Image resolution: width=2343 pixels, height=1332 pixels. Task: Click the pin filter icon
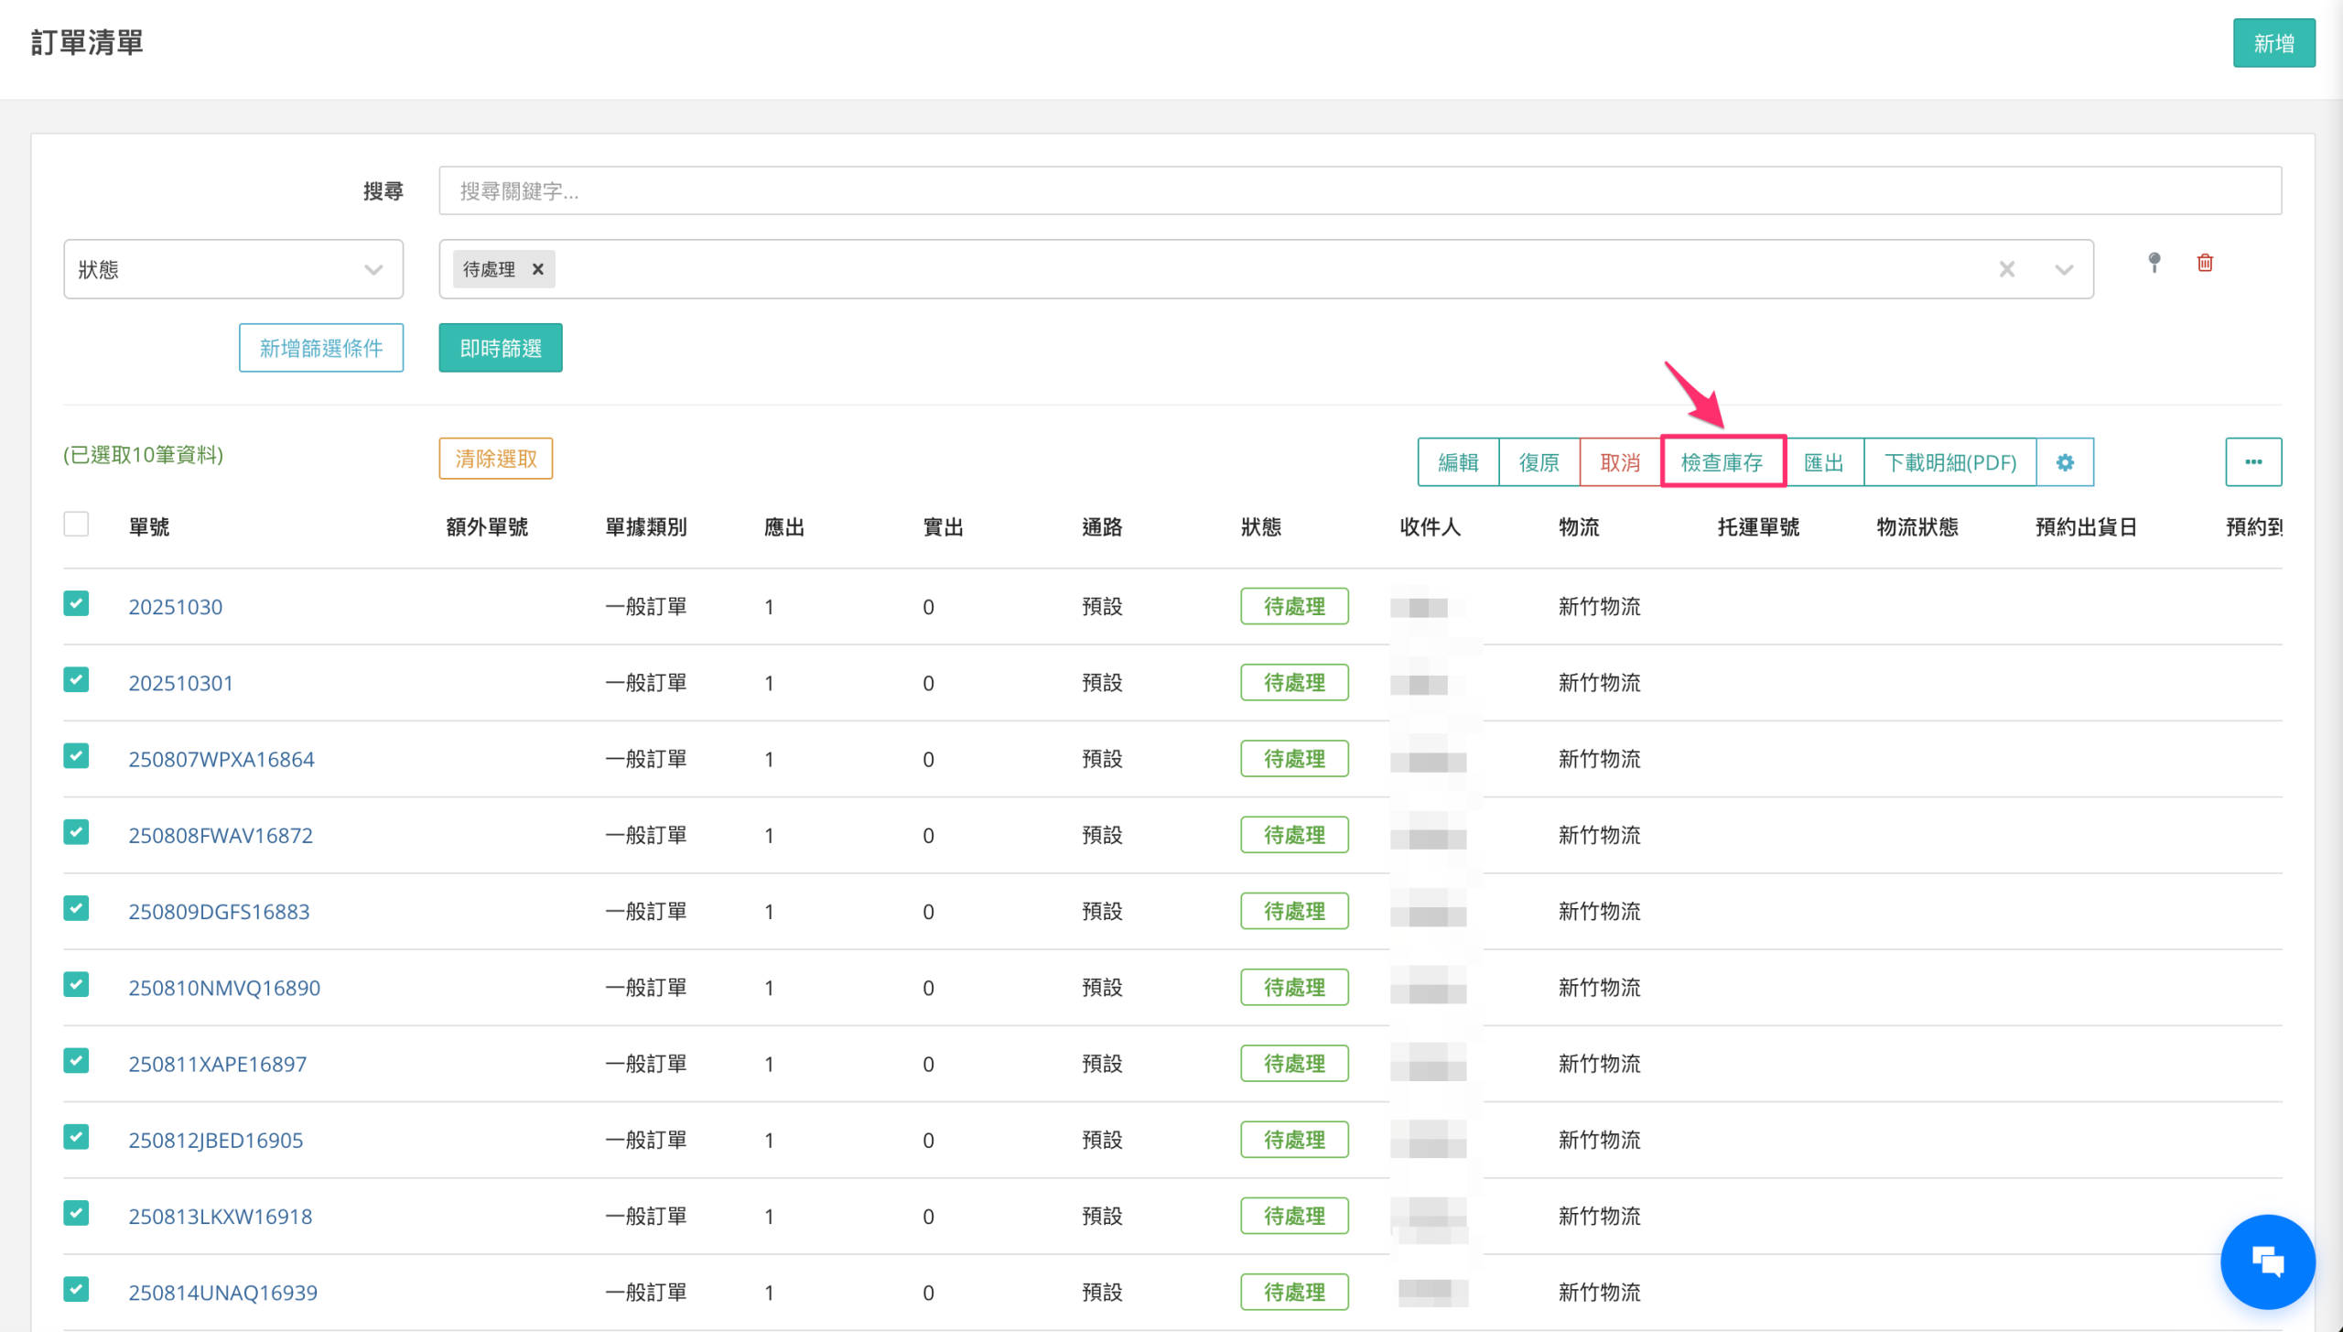click(2154, 263)
